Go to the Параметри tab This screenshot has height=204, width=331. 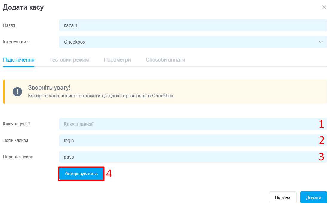coord(117,60)
